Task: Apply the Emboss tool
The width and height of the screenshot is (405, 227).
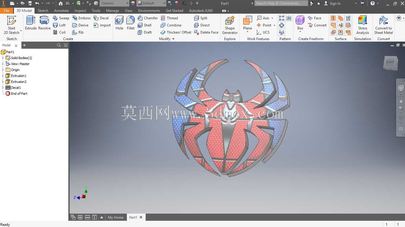Action: click(x=81, y=18)
